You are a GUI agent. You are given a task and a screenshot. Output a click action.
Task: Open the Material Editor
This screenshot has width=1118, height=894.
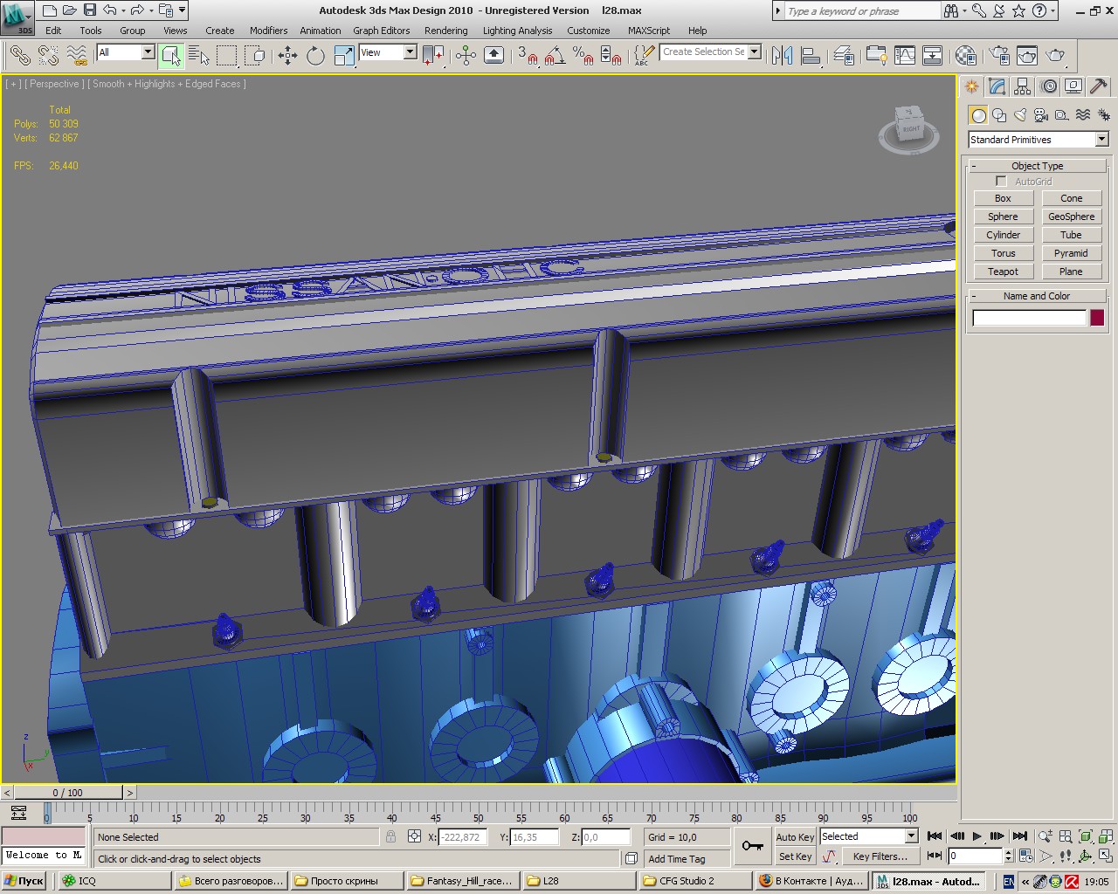[965, 56]
